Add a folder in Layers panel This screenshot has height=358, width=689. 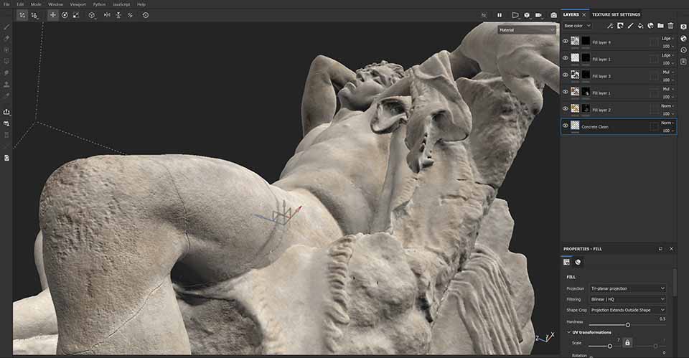660,26
